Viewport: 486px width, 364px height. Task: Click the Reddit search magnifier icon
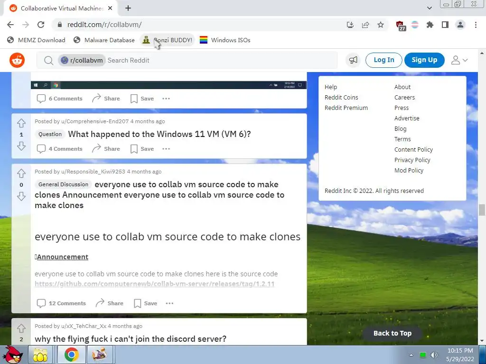point(49,60)
